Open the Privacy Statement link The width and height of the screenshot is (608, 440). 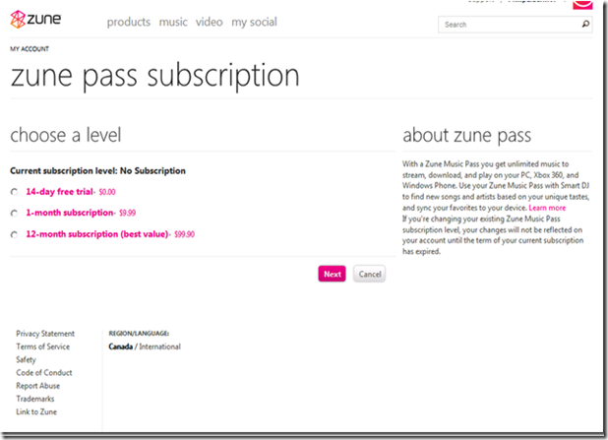(45, 334)
